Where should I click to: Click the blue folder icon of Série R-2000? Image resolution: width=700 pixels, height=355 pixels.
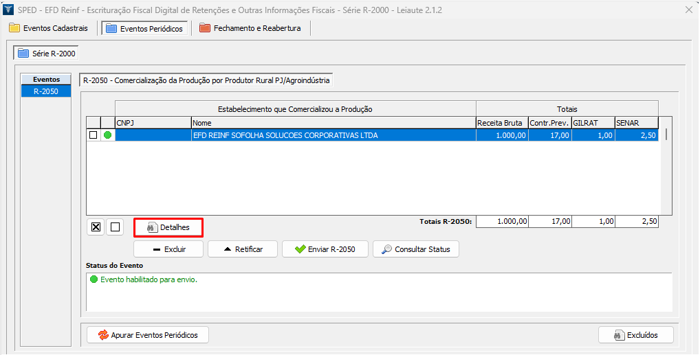[23, 53]
